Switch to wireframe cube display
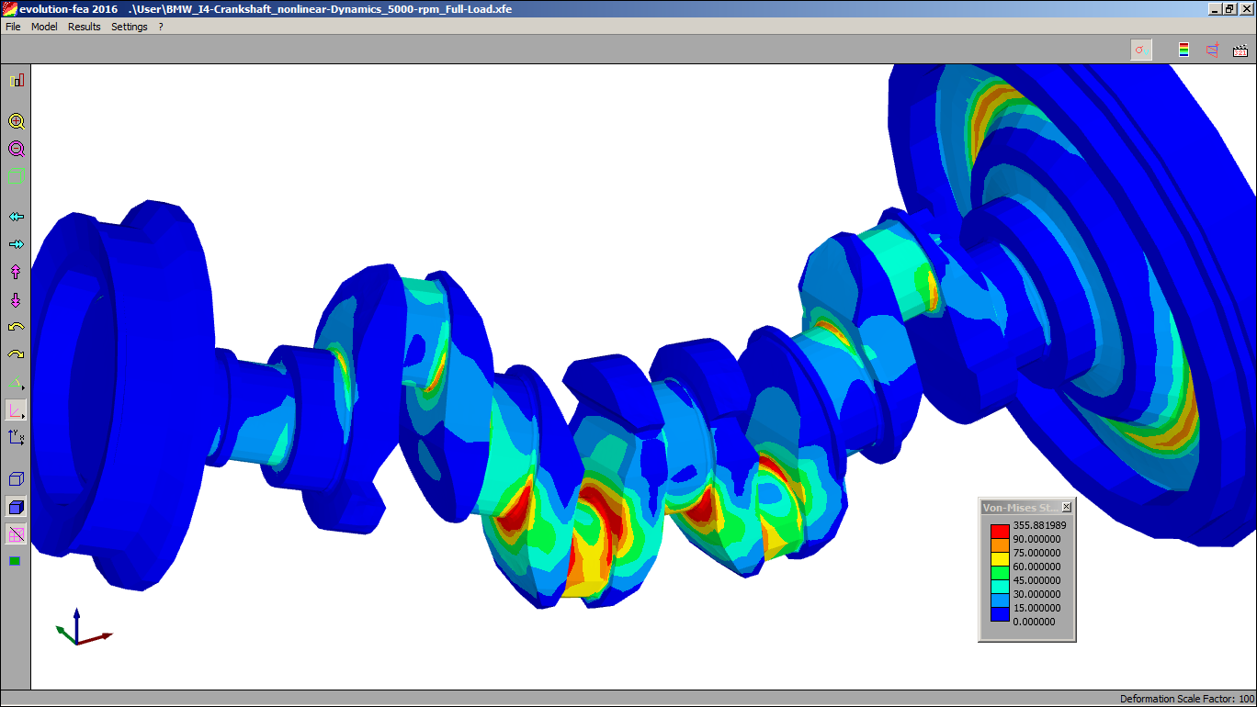Viewport: 1257px width, 707px height. click(17, 479)
